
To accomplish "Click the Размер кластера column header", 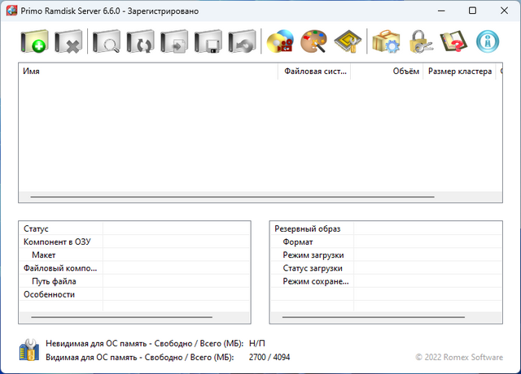I will pos(459,72).
